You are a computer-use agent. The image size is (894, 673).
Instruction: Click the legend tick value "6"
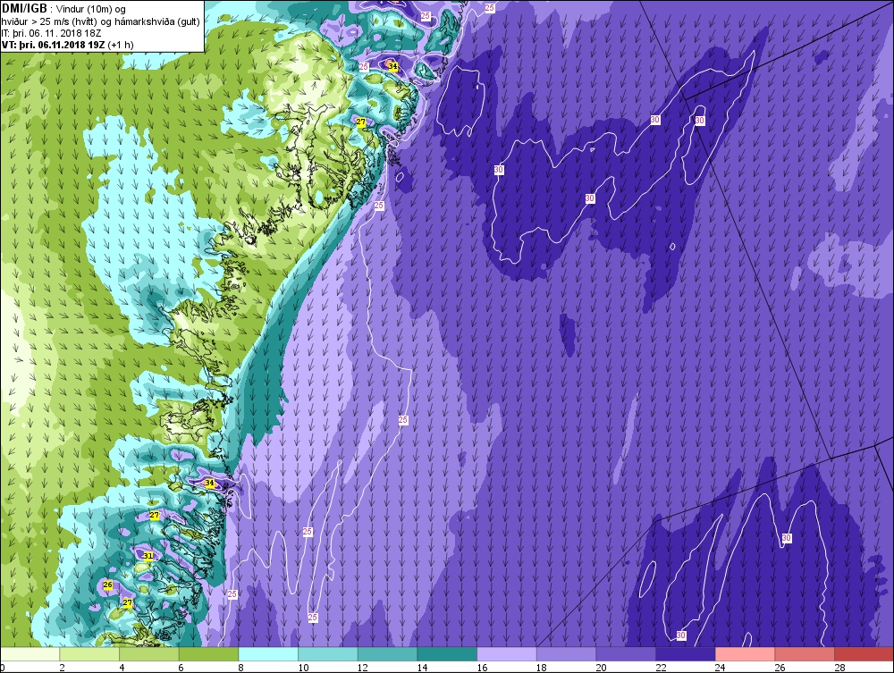[x=181, y=668]
